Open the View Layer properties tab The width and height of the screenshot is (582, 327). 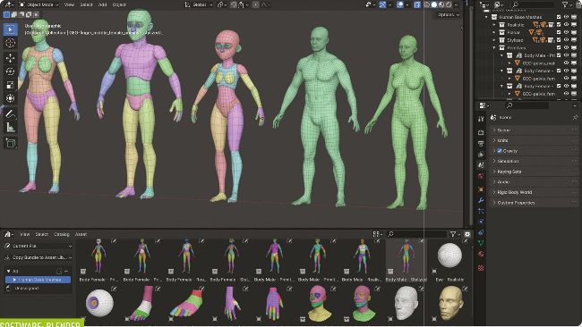[481, 154]
